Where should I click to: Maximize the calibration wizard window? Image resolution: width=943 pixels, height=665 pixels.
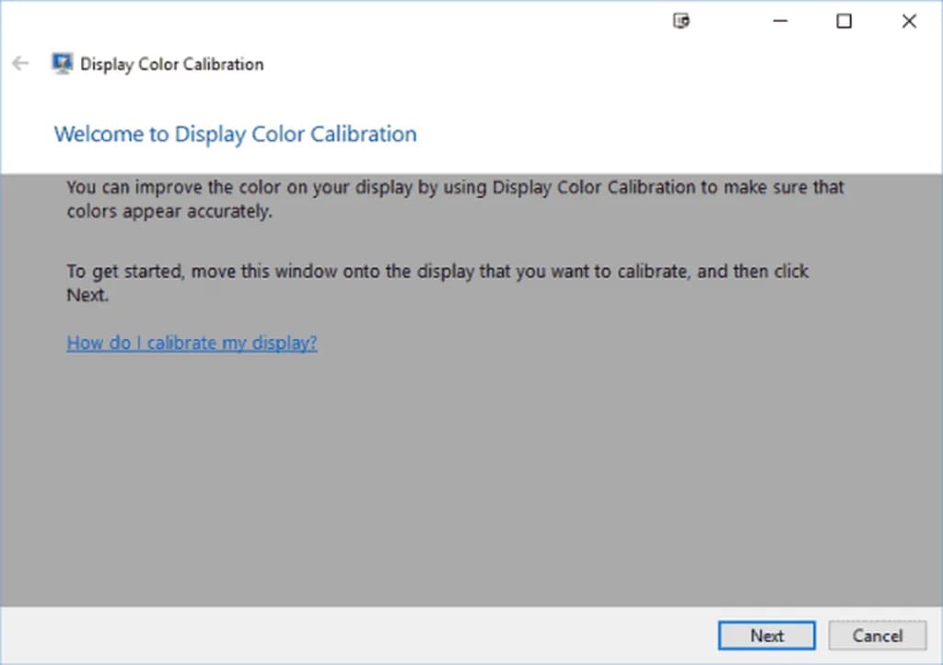(x=844, y=21)
